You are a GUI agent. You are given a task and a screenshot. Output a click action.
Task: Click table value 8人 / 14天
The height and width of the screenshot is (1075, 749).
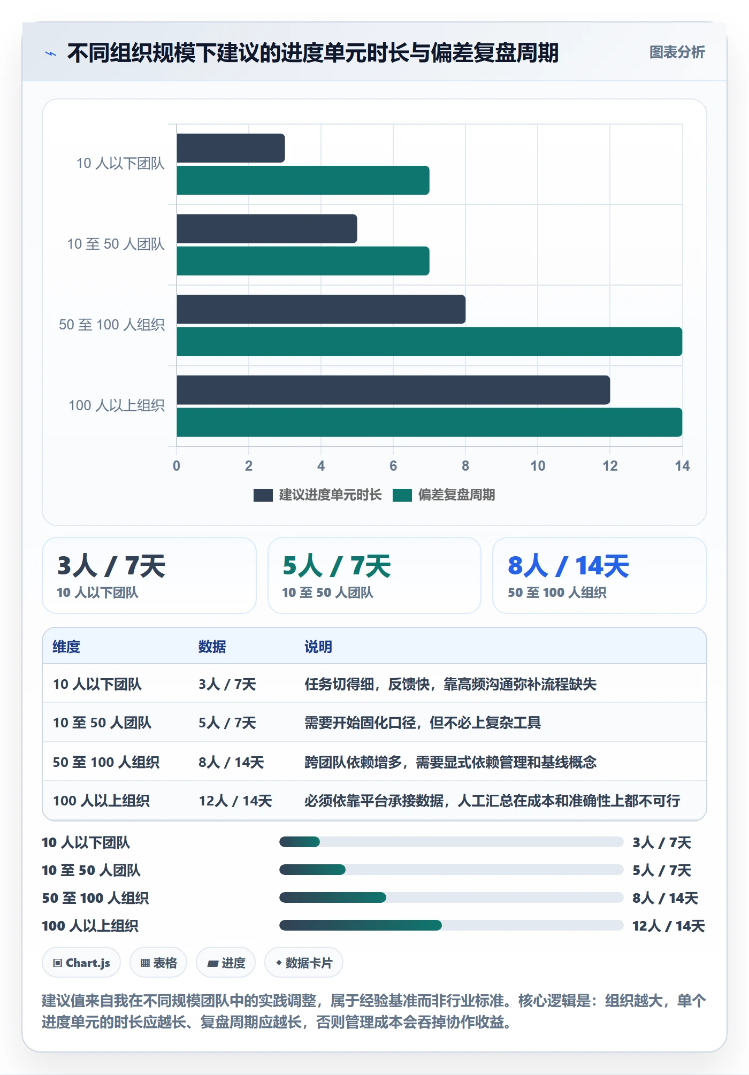pos(231,762)
